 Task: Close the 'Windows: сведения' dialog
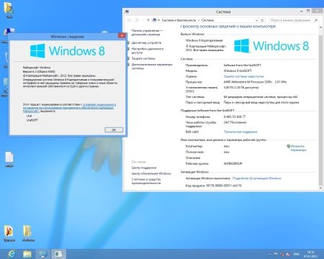click(x=122, y=35)
